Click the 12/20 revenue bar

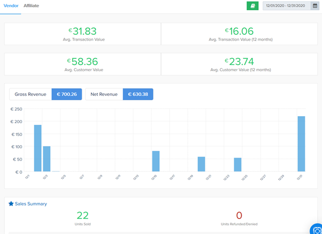pyautogui.click(x=201, y=164)
